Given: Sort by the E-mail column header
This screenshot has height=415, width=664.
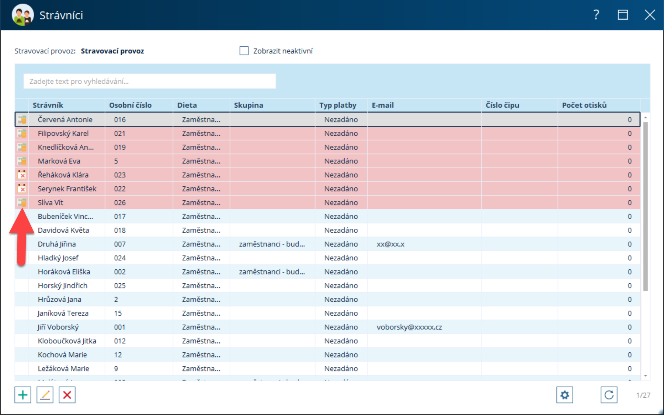Looking at the screenshot, I should coord(424,105).
